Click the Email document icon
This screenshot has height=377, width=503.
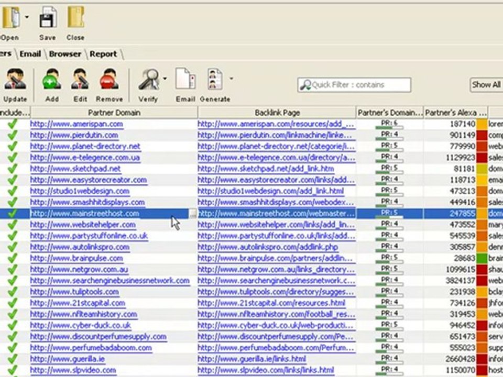pyautogui.click(x=185, y=79)
